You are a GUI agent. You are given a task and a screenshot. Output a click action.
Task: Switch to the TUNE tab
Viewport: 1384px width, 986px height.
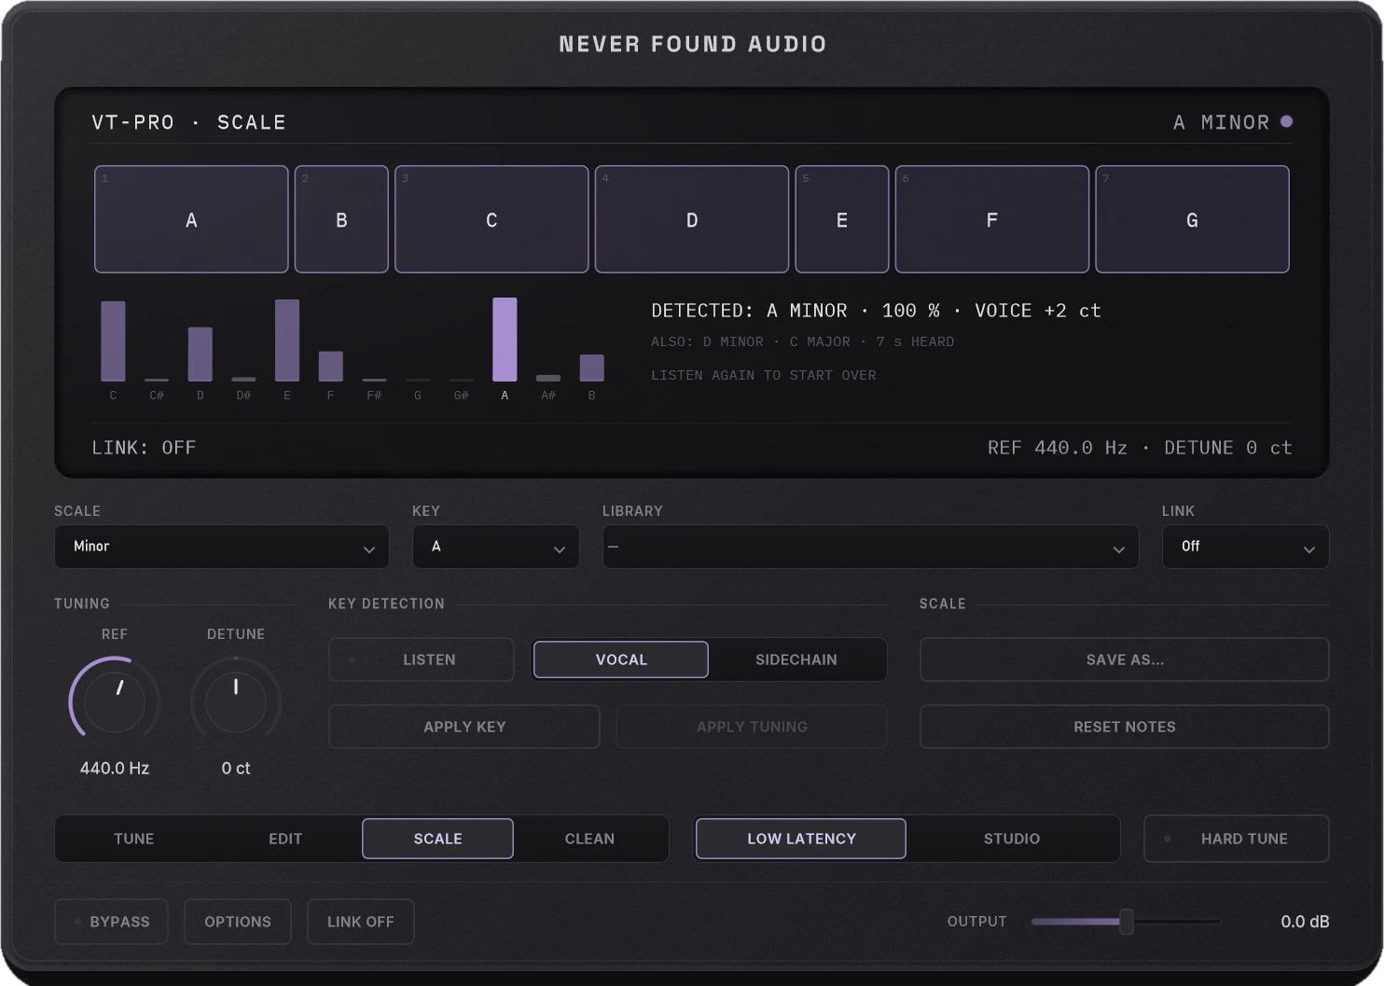pos(134,839)
